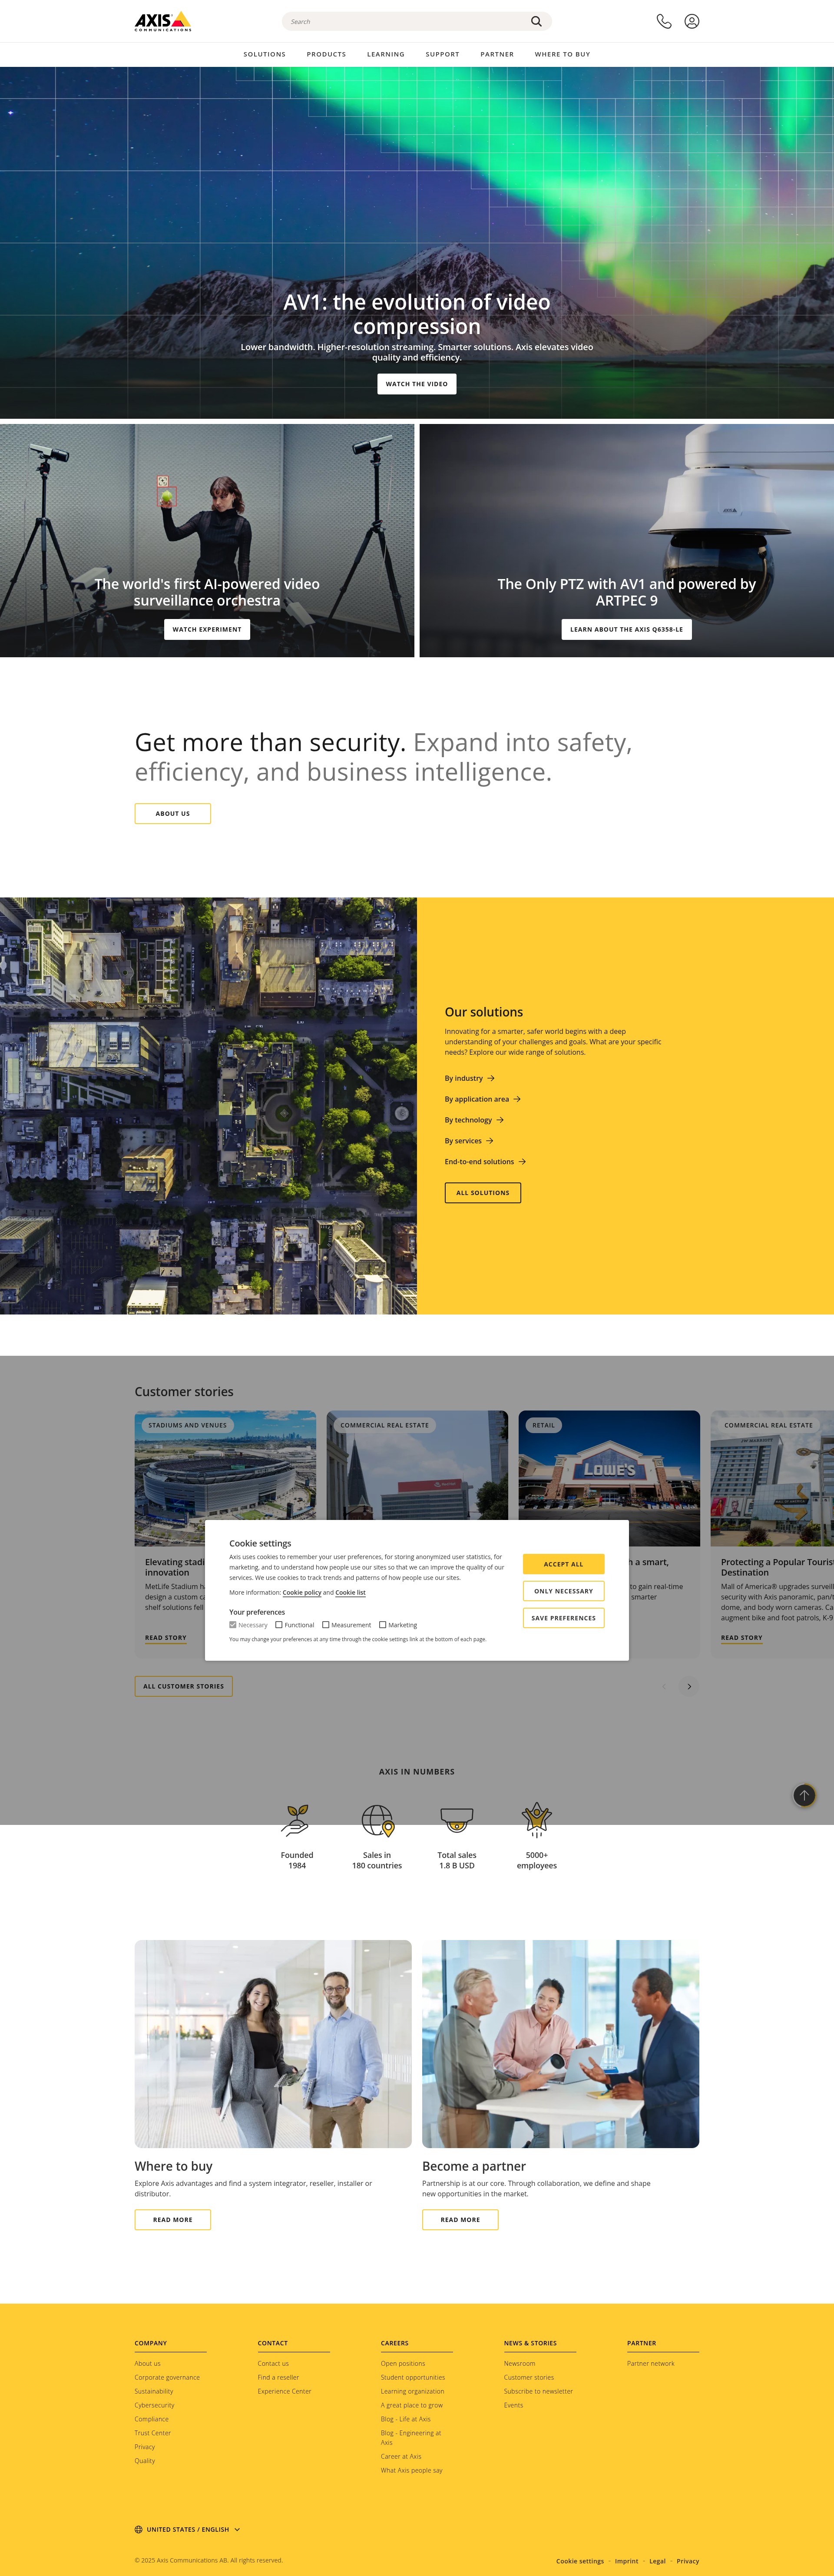Click the Watch Experiment button
834x2576 pixels.
pyautogui.click(x=207, y=629)
